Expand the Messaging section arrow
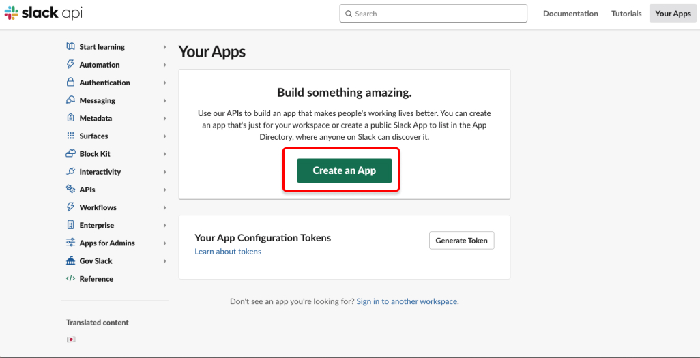 click(164, 100)
